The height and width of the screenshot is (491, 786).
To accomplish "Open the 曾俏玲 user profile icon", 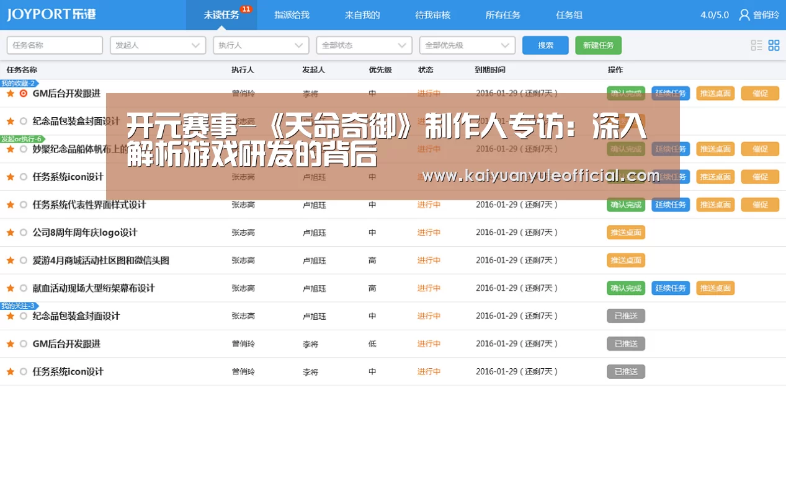I will point(744,15).
